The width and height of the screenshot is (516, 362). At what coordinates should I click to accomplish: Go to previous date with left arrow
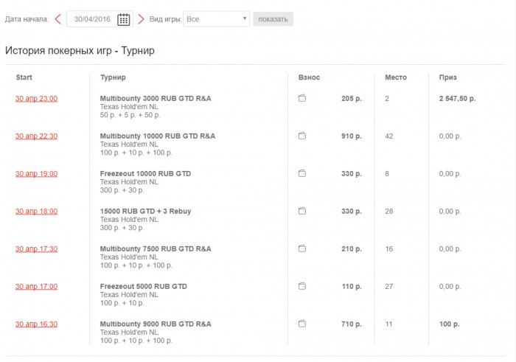click(58, 19)
